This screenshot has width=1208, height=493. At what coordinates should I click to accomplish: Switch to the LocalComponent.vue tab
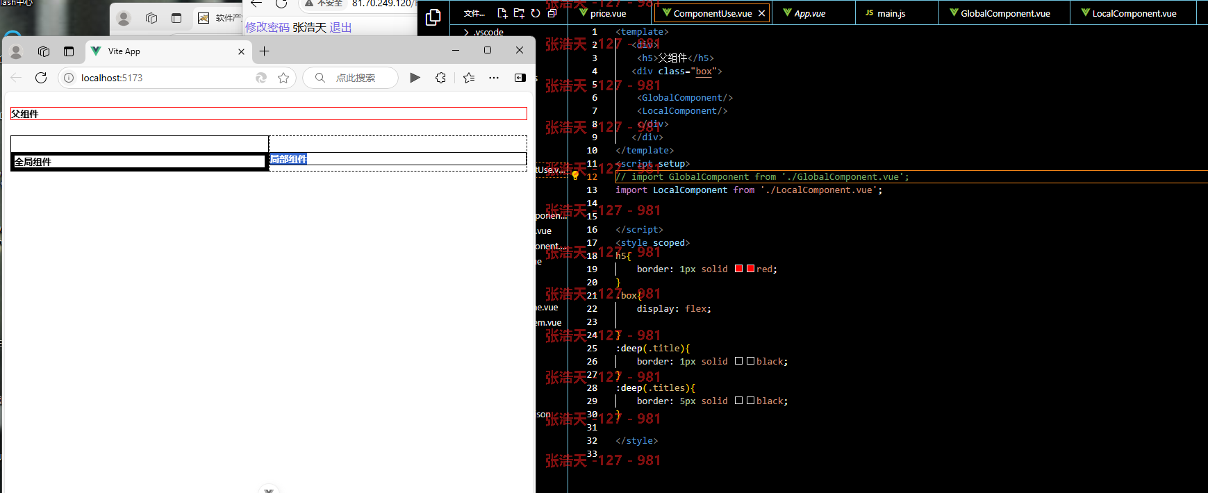(x=1134, y=13)
